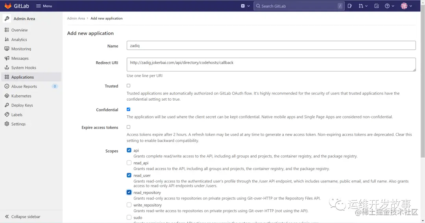Uncheck the api scope checkbox

pos(129,150)
